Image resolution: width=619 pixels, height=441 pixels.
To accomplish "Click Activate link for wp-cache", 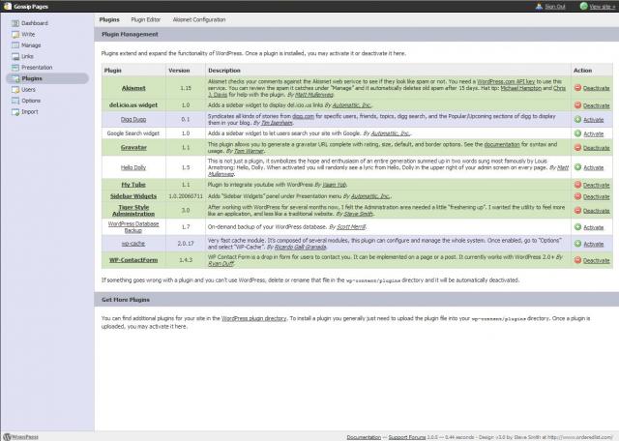I will pos(593,244).
